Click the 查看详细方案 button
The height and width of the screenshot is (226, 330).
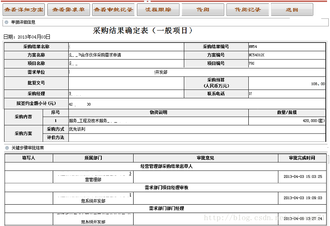pos(23,10)
